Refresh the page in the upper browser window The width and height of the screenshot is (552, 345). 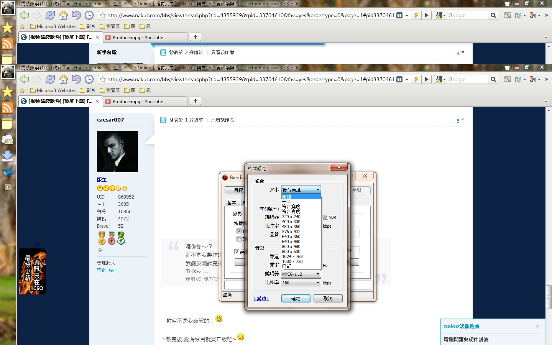pyautogui.click(x=50, y=15)
